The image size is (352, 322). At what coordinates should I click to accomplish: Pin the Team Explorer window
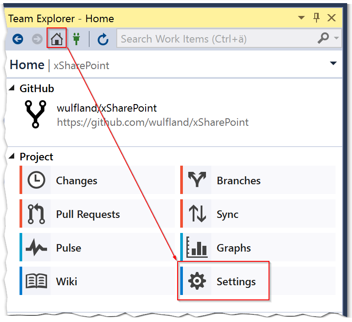pos(316,18)
